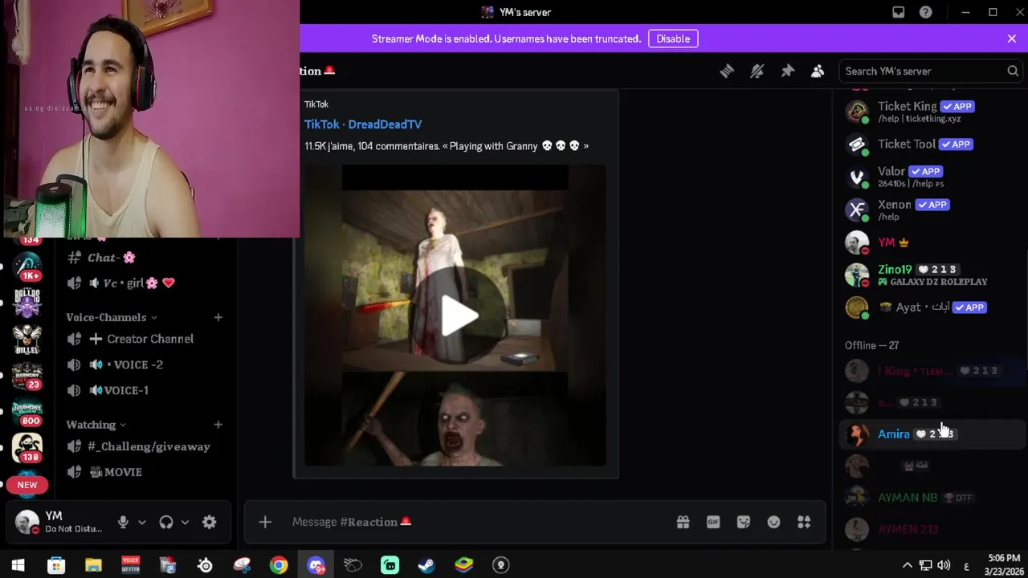Disable Streamer Mode via Disable button
Screen dimensions: 1028x578
(673, 39)
